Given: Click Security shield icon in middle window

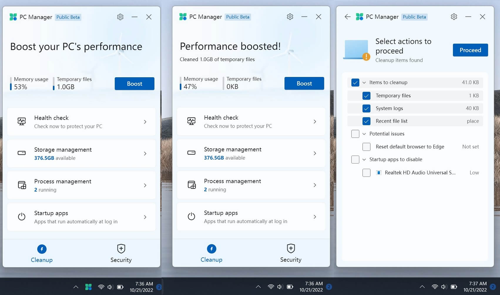Looking at the screenshot, I should coord(291,249).
